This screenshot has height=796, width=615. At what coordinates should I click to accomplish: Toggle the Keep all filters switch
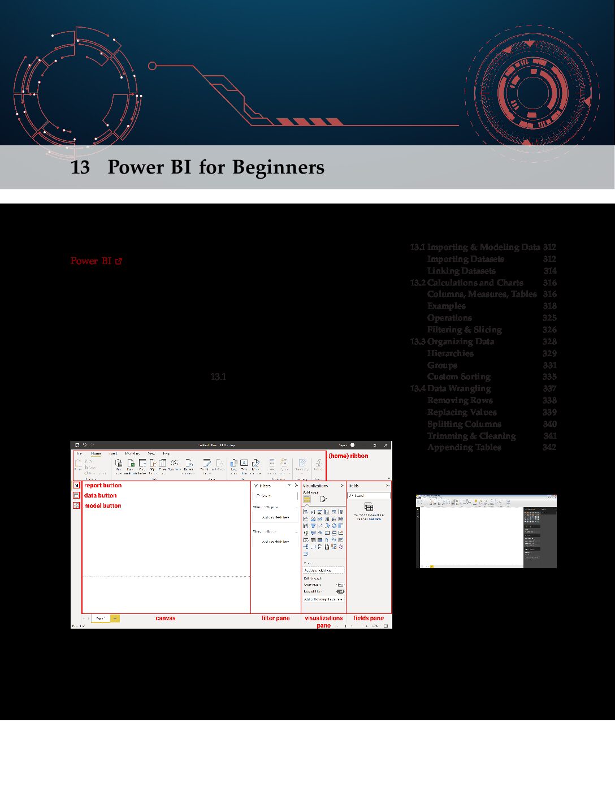pos(340,591)
